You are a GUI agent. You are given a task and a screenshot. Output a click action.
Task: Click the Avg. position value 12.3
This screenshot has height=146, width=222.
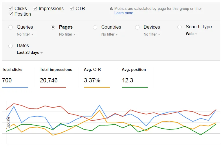pyautogui.click(x=128, y=80)
